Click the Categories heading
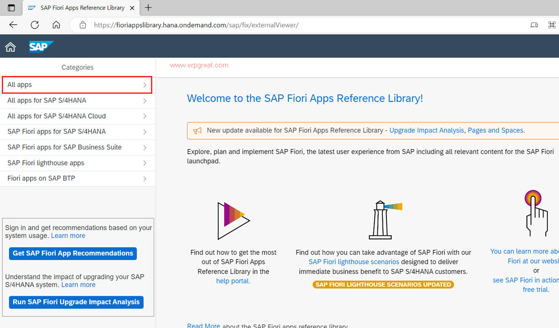This screenshot has width=559, height=328. [77, 67]
